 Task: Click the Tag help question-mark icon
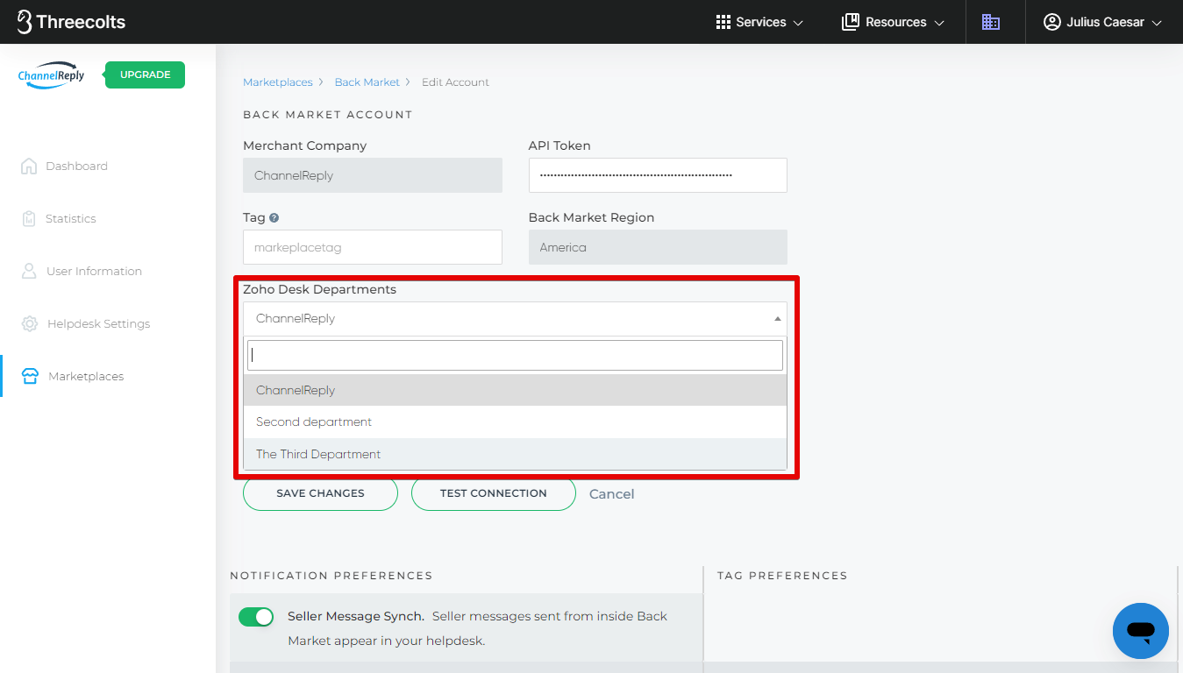pyautogui.click(x=274, y=217)
